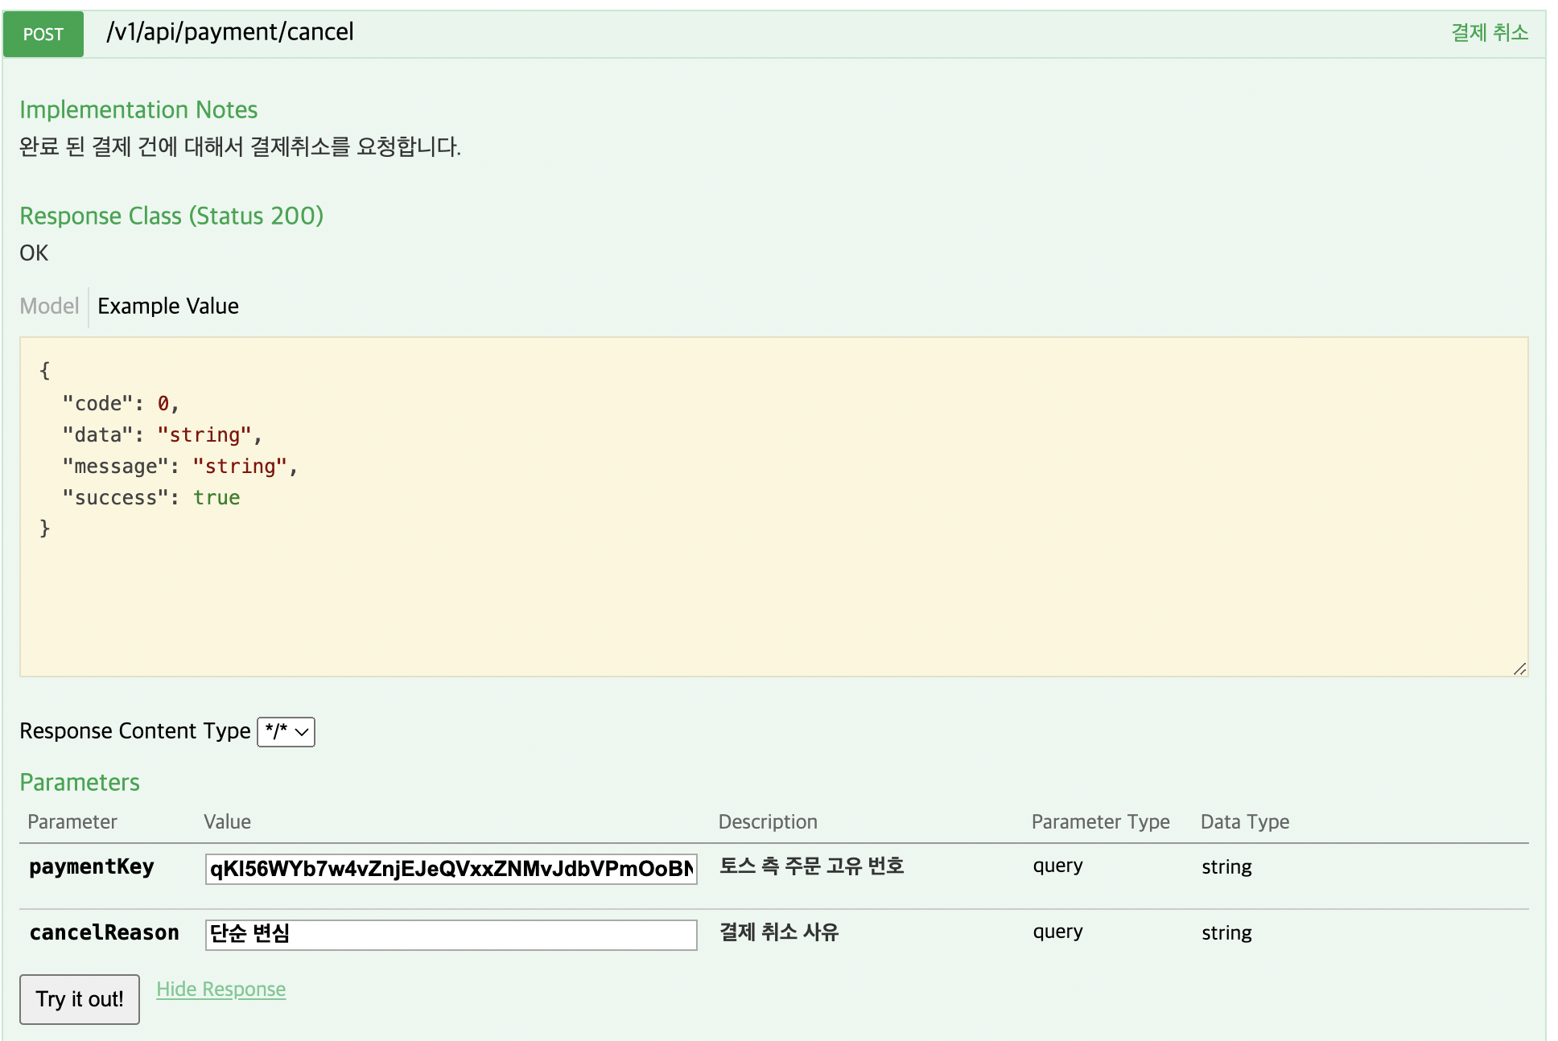Click the Data Type column header
The image size is (1558, 1041).
[x=1244, y=821]
